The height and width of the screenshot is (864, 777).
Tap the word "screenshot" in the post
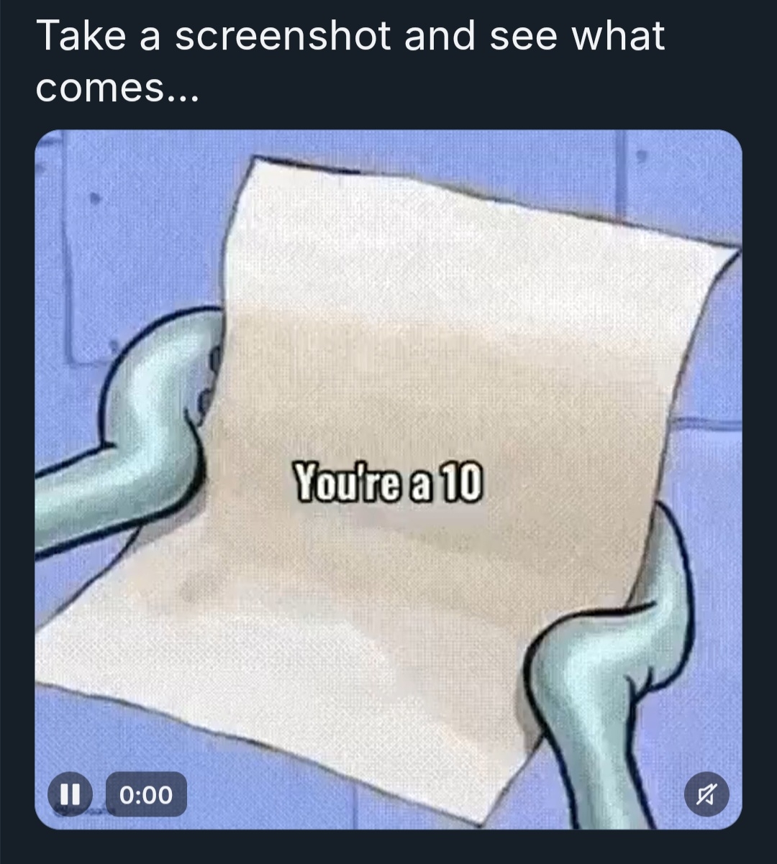(x=283, y=36)
